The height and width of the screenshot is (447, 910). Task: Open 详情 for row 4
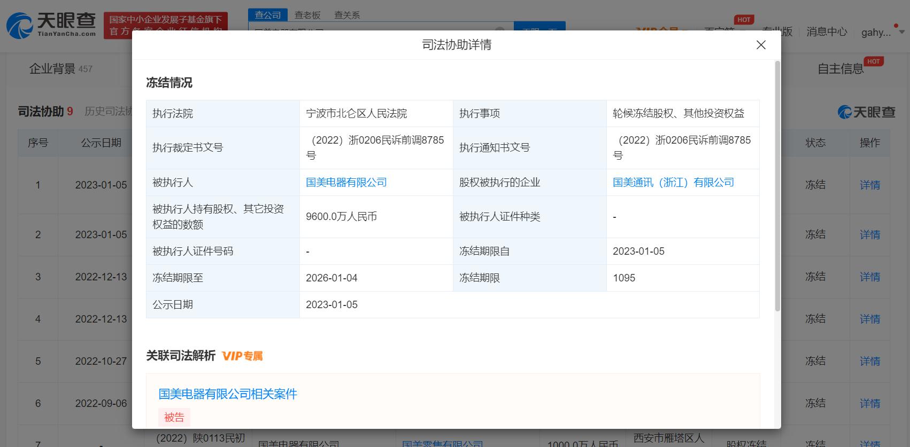click(x=870, y=319)
